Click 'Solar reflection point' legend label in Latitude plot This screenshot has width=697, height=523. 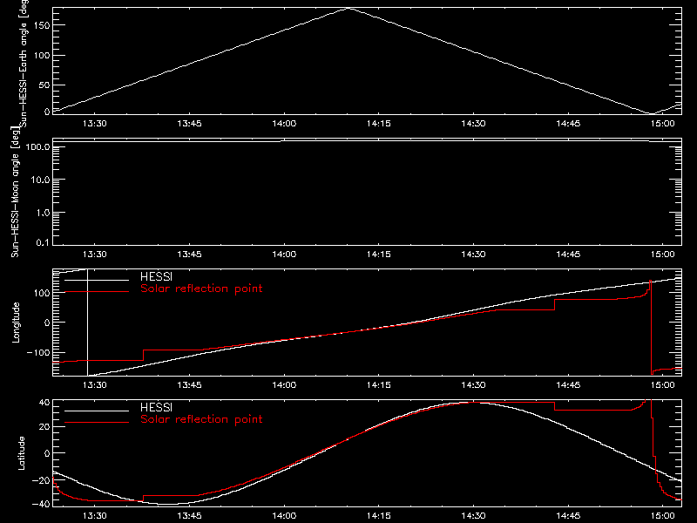click(x=201, y=419)
